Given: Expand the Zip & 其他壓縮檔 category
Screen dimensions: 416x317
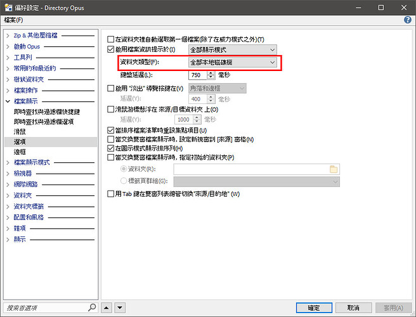Looking at the screenshot, I should (8, 36).
